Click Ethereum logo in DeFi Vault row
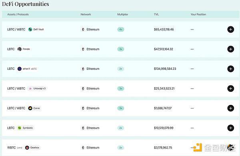Image resolution: width=240 pixels, height=156 pixels. tap(83, 30)
